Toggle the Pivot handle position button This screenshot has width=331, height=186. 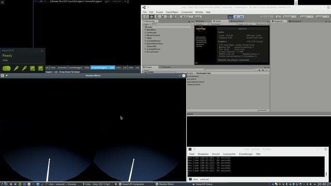(x=185, y=17)
